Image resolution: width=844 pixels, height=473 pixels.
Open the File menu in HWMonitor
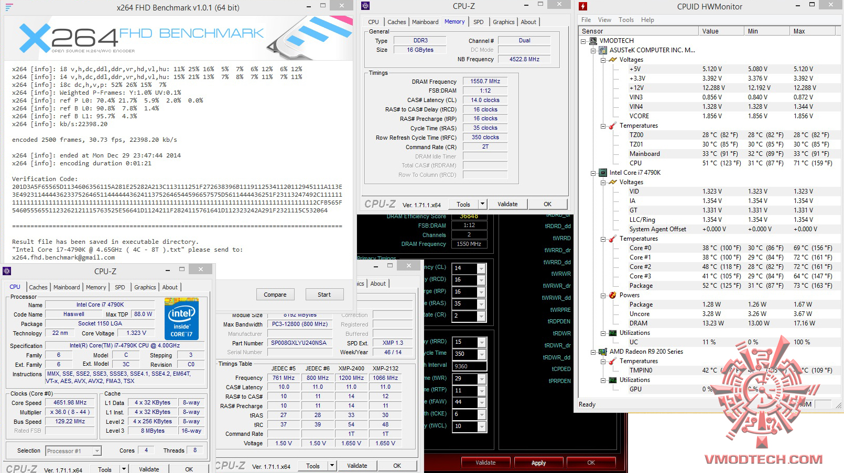(586, 20)
